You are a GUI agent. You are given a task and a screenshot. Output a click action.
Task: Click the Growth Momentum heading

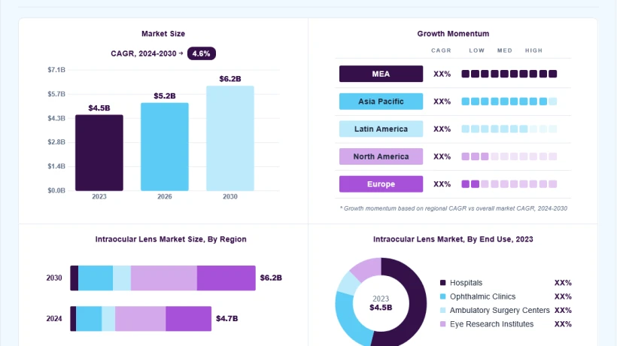pos(453,34)
